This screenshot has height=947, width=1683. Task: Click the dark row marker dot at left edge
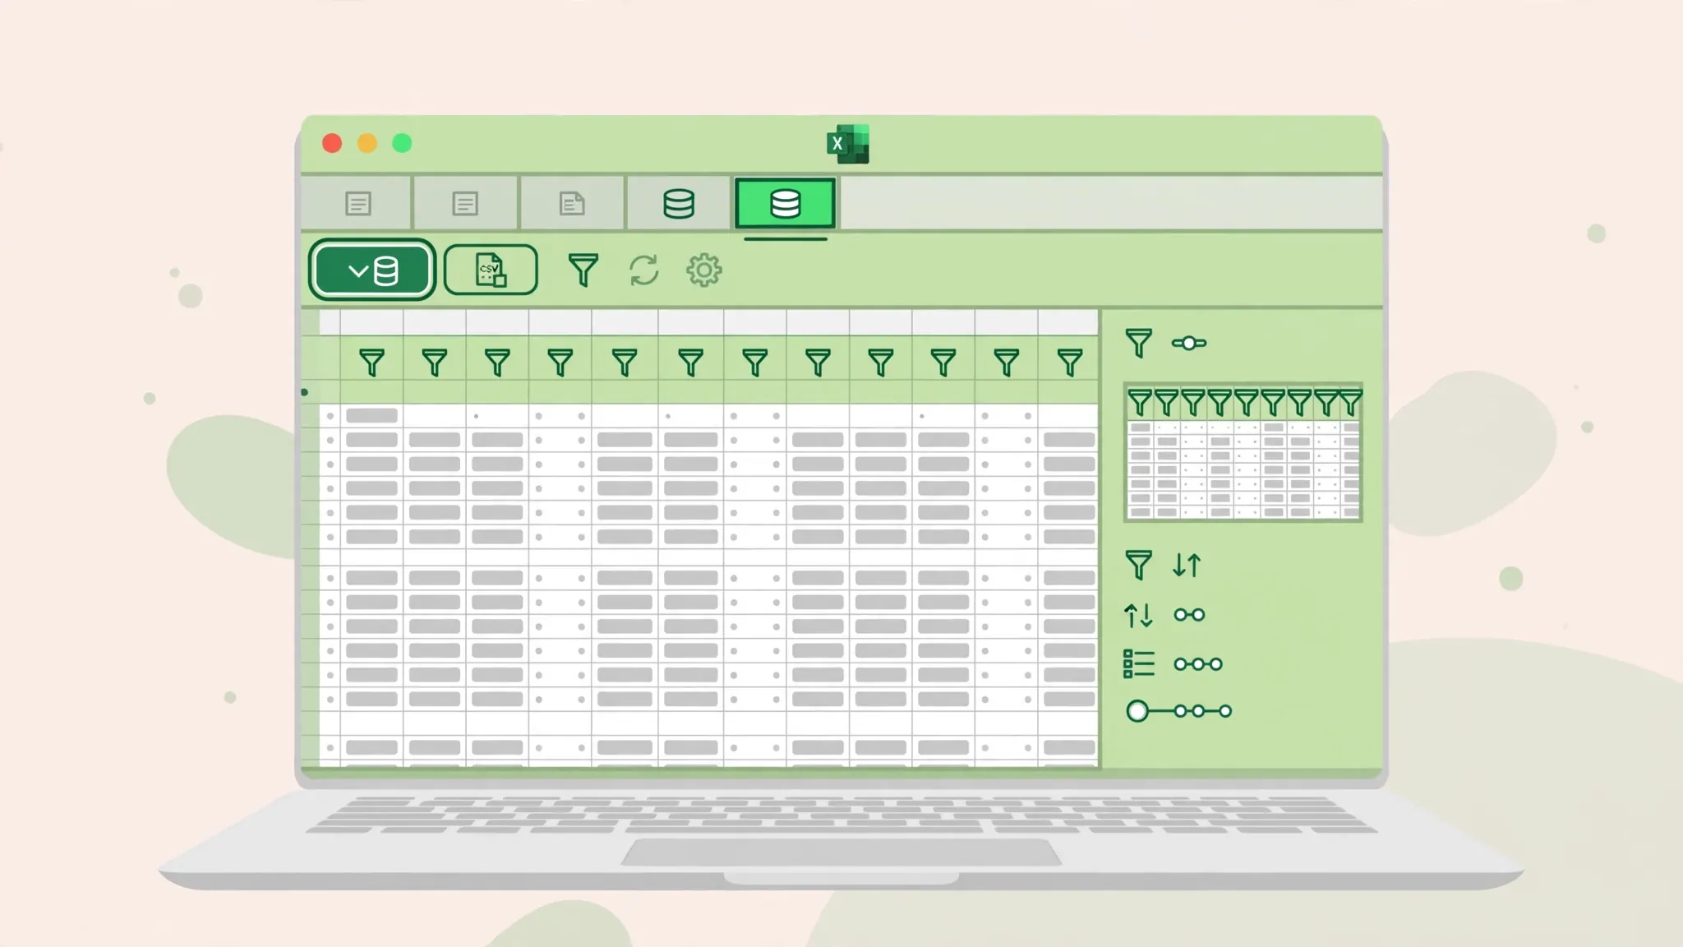(305, 392)
